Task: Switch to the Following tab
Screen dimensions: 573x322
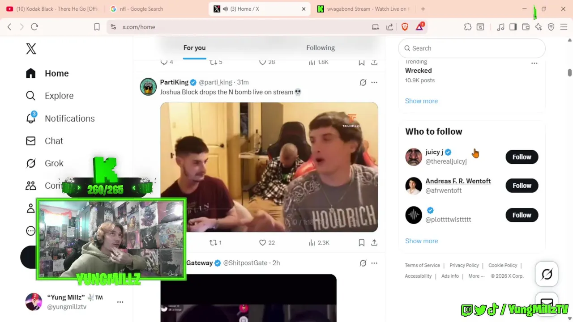Action: (321, 48)
